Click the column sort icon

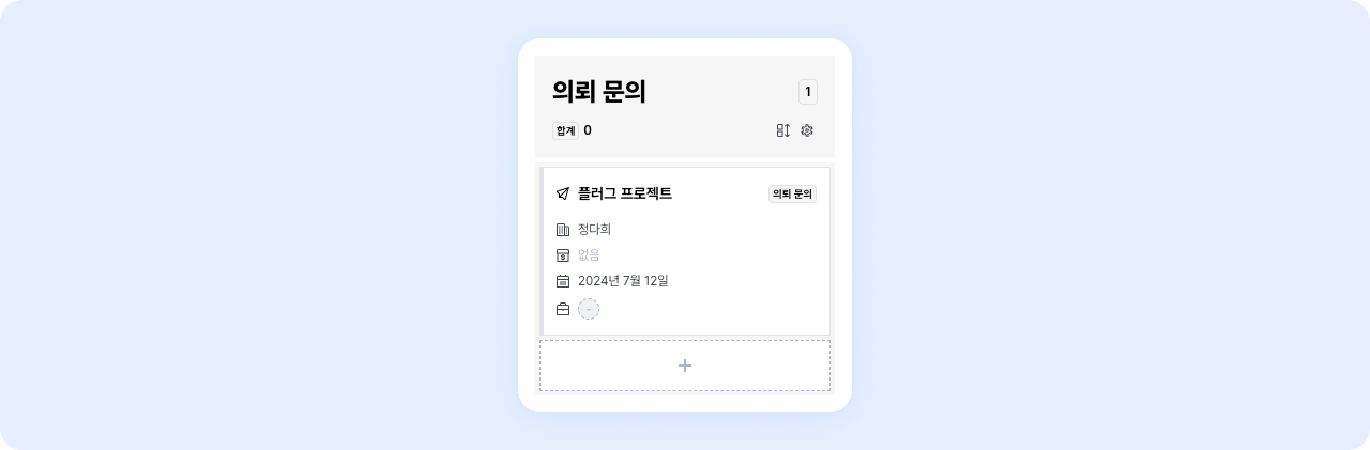coord(783,130)
